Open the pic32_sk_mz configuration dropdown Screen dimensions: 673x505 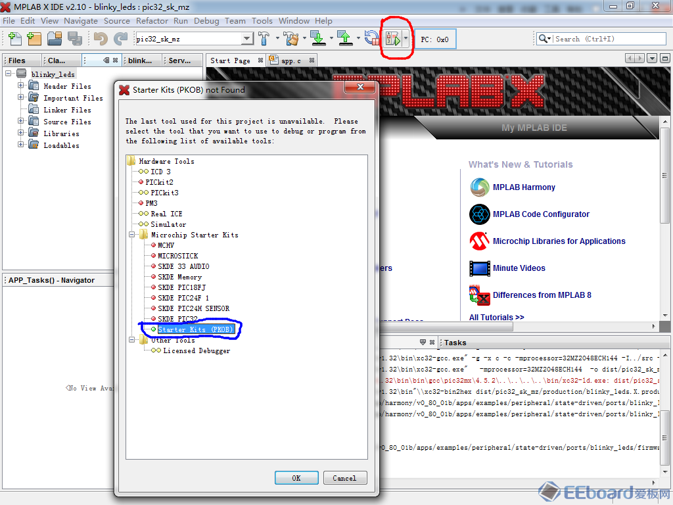(x=247, y=39)
